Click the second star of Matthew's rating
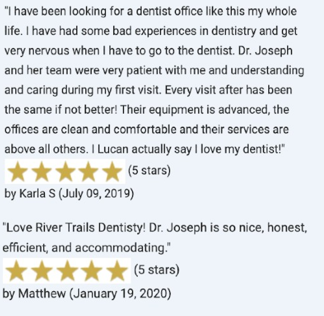324x316 pixels. (x=42, y=271)
